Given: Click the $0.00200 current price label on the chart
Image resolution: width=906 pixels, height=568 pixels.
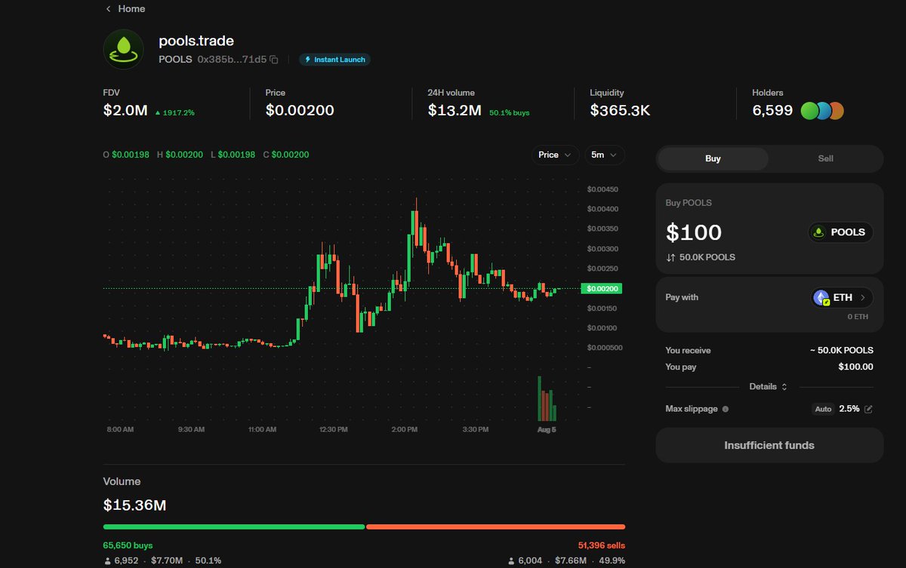Looking at the screenshot, I should coord(600,288).
